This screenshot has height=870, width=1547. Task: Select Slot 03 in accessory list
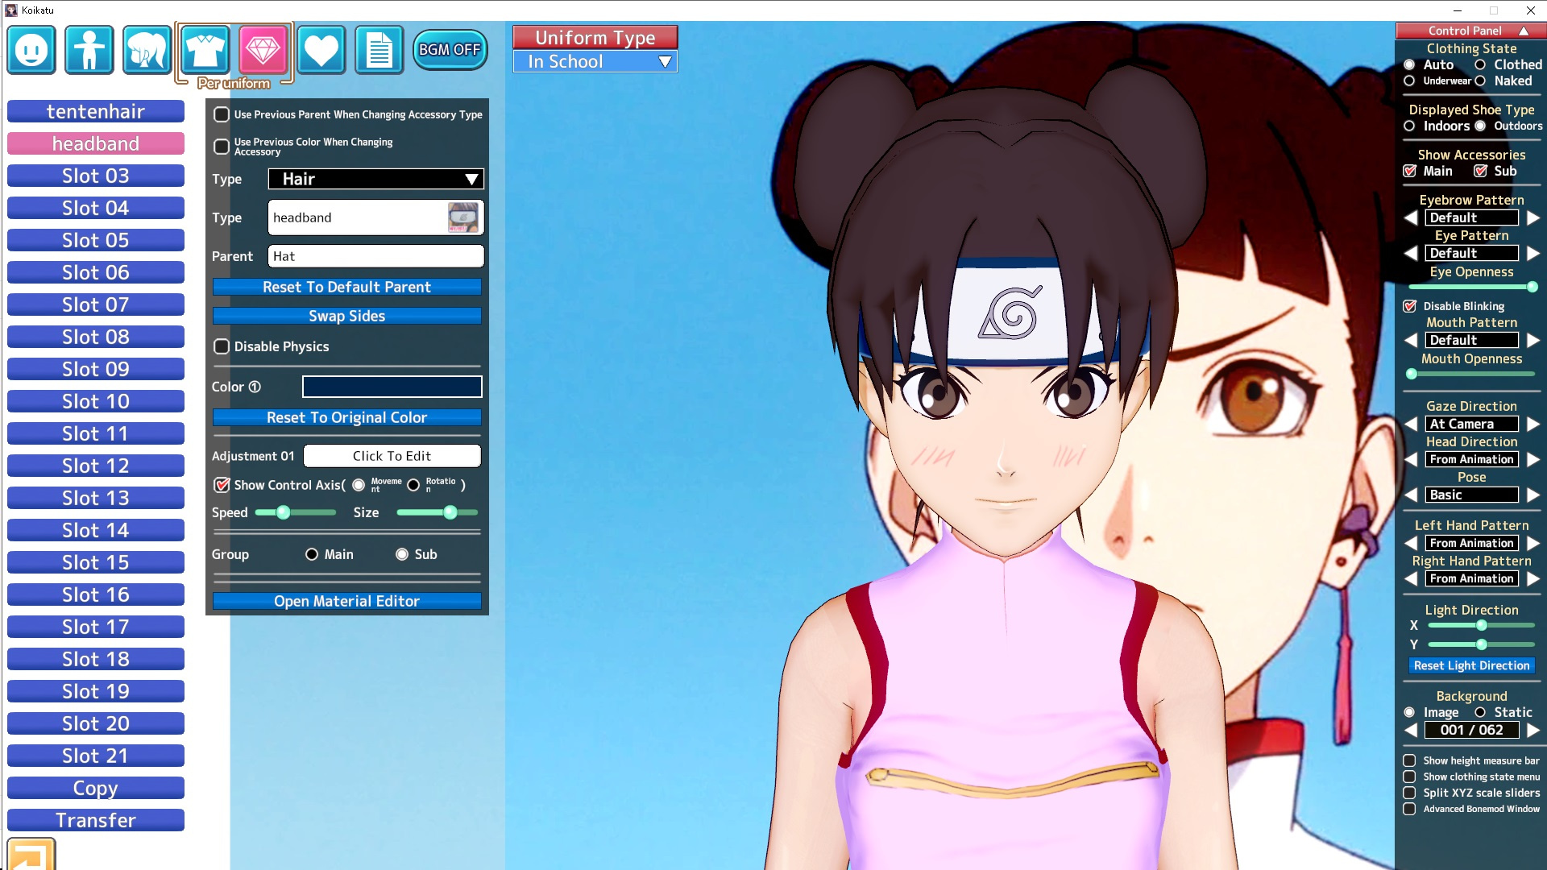96,176
